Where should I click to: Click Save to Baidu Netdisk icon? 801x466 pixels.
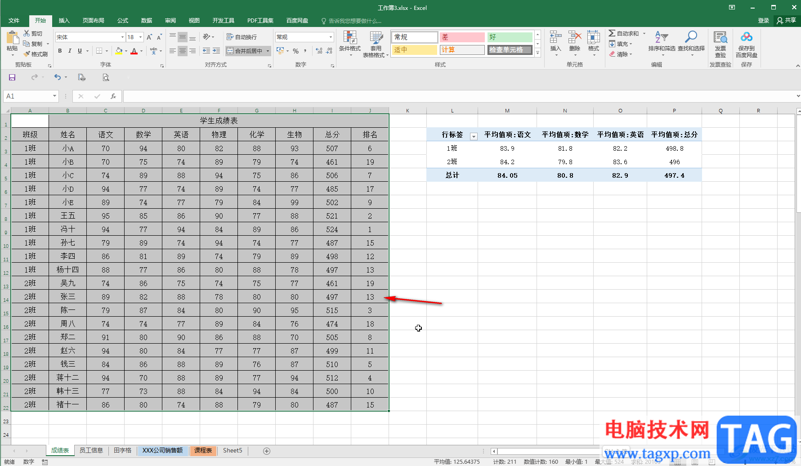click(x=747, y=37)
